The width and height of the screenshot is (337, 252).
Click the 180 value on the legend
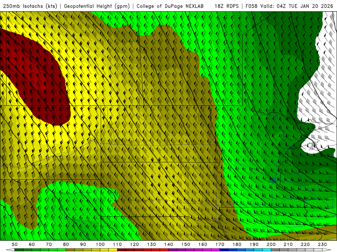click(237, 244)
